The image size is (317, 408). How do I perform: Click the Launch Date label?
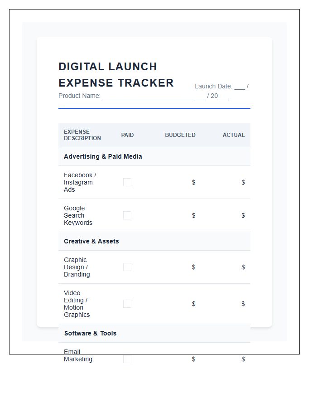[213, 87]
